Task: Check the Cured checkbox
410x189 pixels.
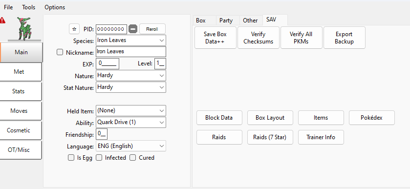Action: (x=133, y=158)
